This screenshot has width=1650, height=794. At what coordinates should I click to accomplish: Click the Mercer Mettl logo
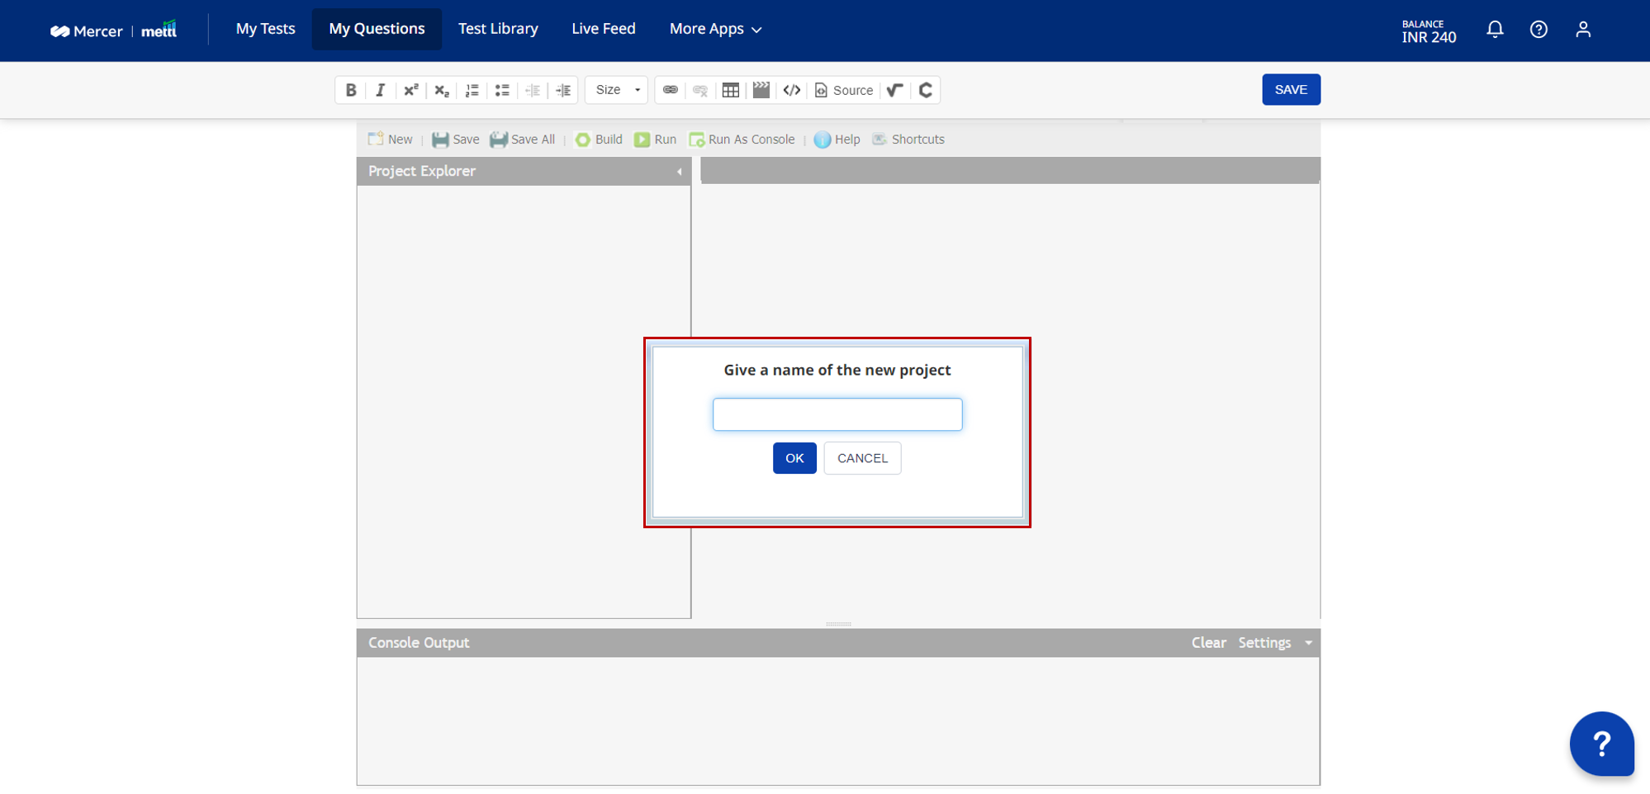click(x=113, y=31)
